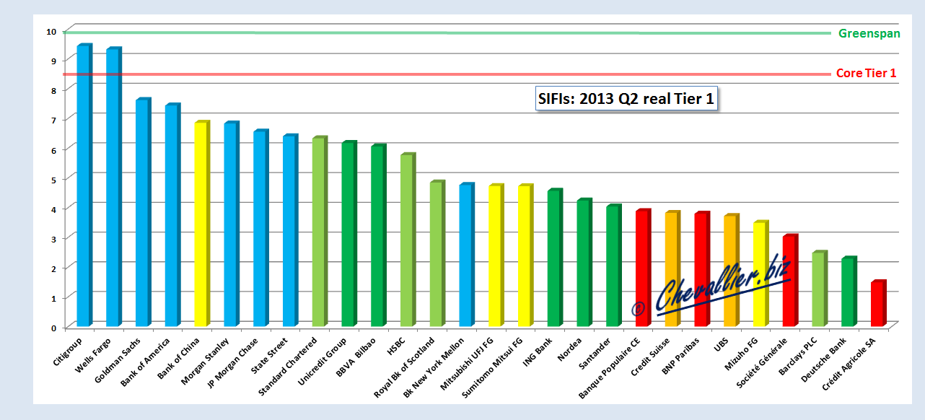Click the yellow Bank of China bar
The width and height of the screenshot is (925, 420).
(202, 224)
